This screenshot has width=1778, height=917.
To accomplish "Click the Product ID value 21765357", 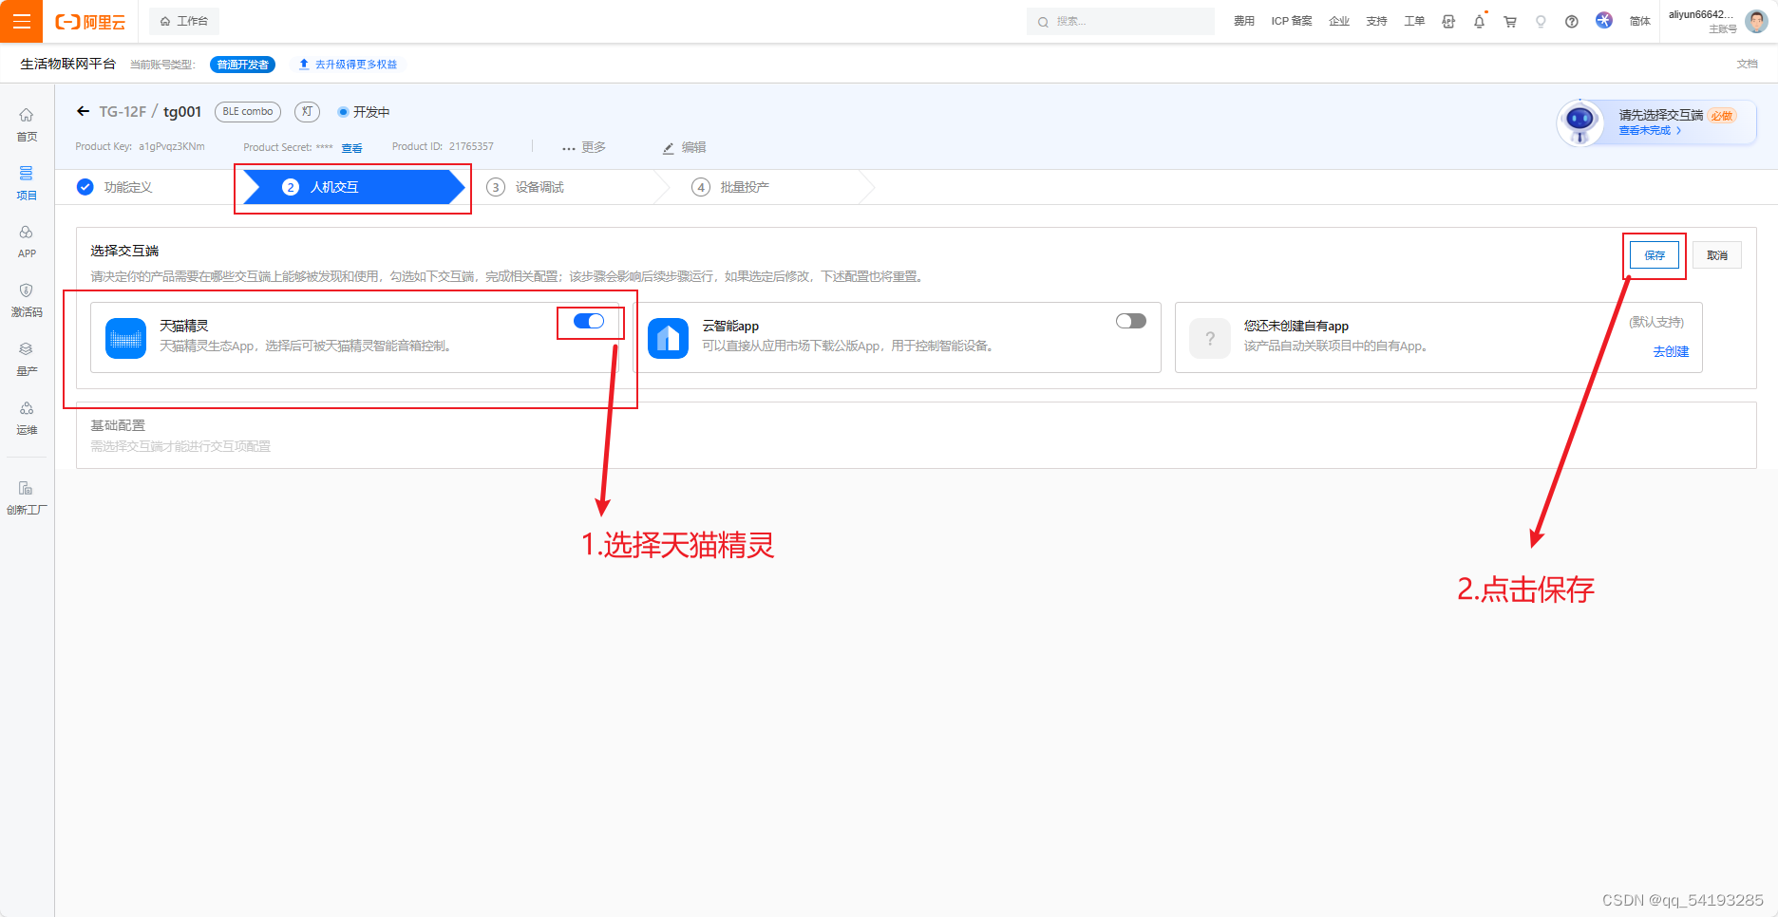I will pyautogui.click(x=471, y=146).
